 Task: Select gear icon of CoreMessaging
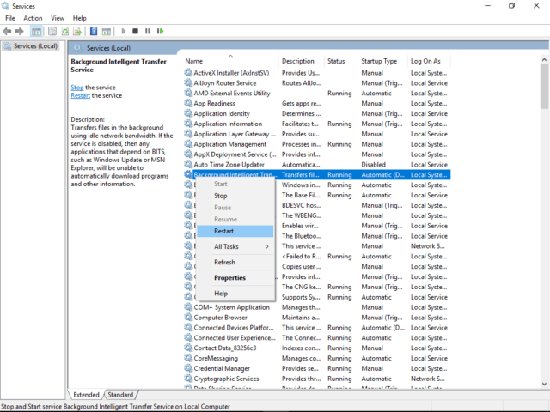pos(188,358)
